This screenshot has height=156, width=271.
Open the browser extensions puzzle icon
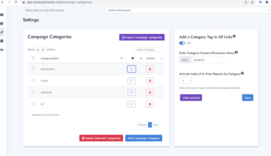click(x=267, y=2)
